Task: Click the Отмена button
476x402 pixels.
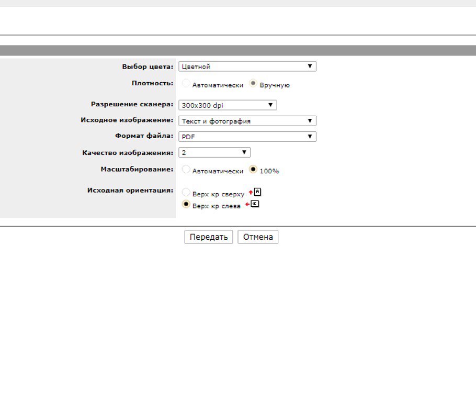Action: click(x=258, y=237)
